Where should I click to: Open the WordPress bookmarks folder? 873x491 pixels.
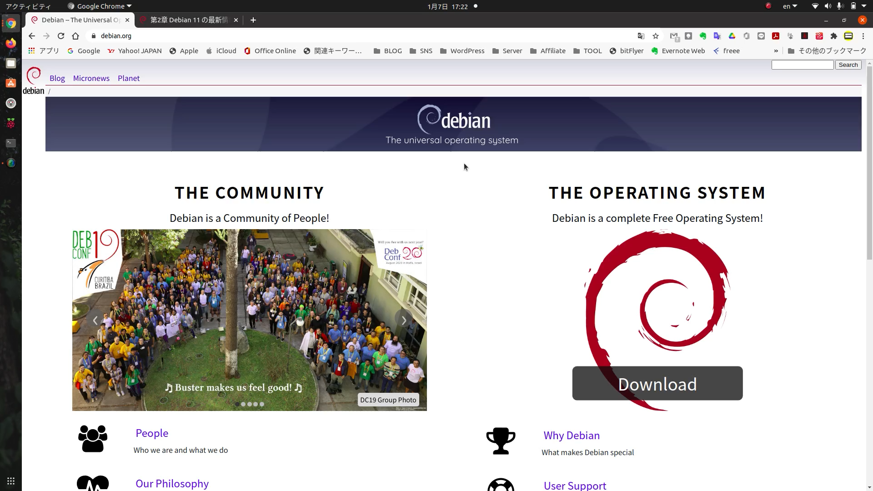462,51
